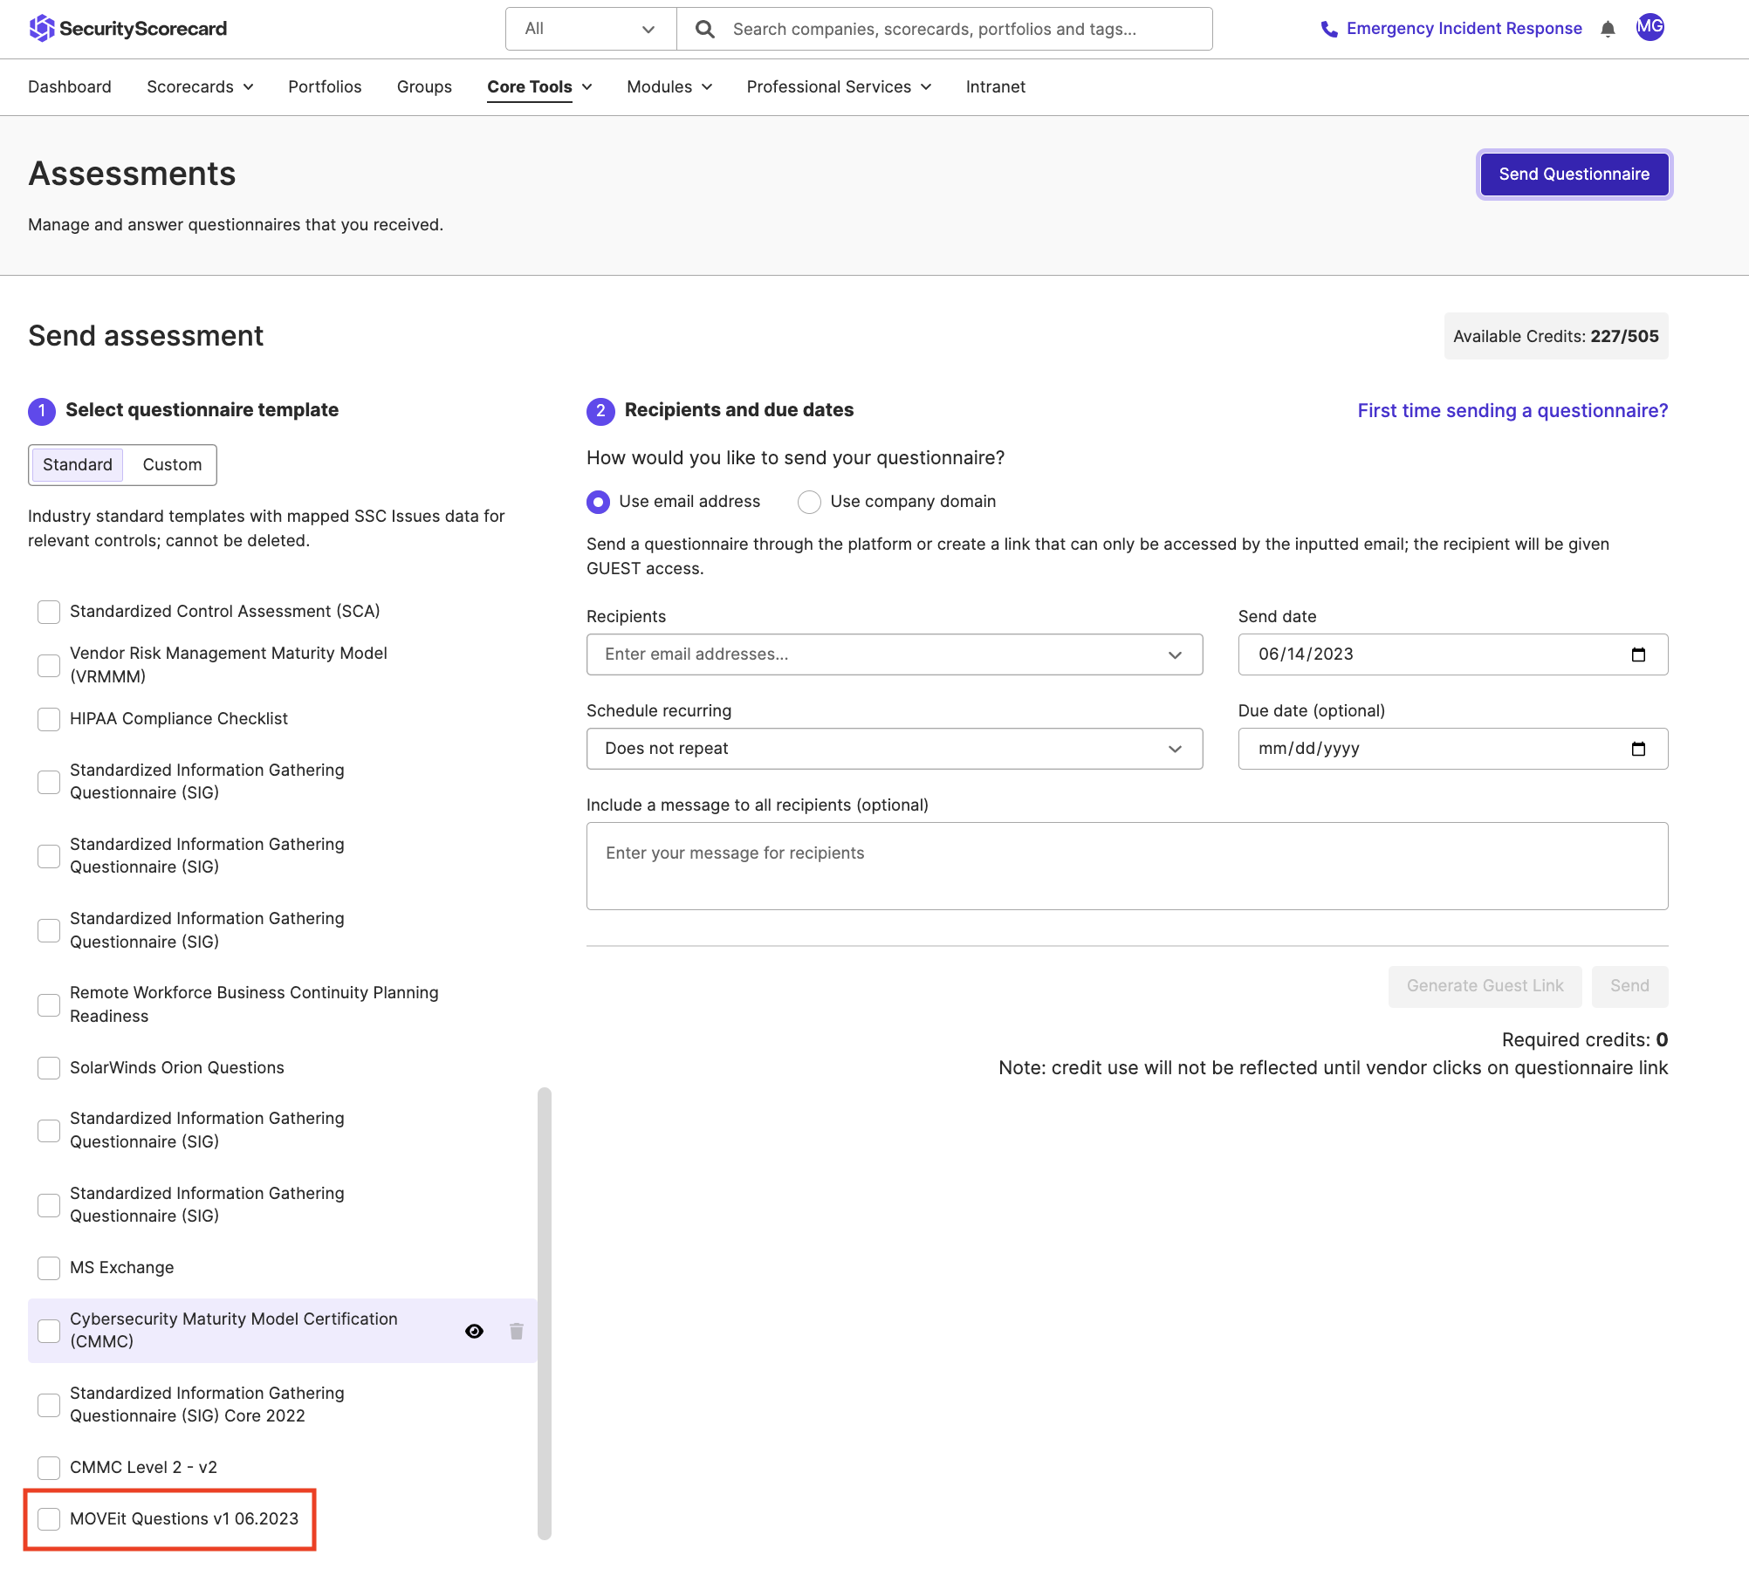Check SolarWinds Orion Questions
Screen dimensions: 1749x1569
49,1068
